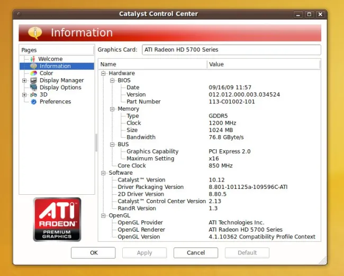Collapse the Hardware section

(104, 73)
